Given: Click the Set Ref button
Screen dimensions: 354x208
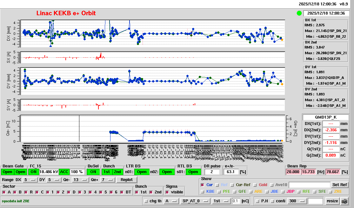Looking at the screenshot, I should point(339,185).
